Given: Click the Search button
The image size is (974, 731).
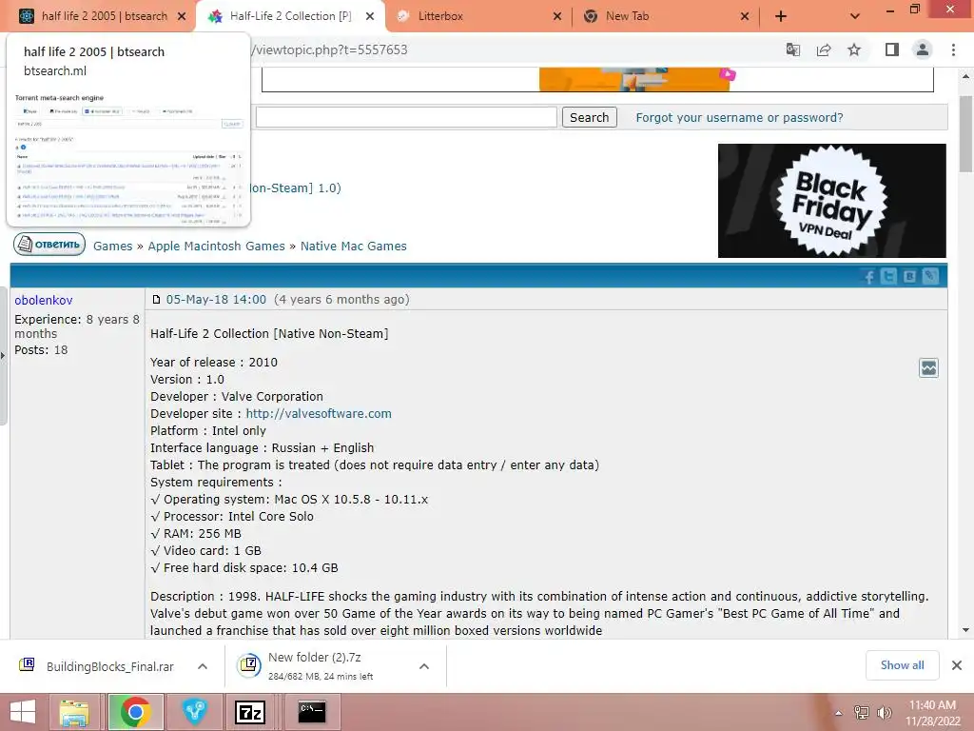Looking at the screenshot, I should pos(589,117).
